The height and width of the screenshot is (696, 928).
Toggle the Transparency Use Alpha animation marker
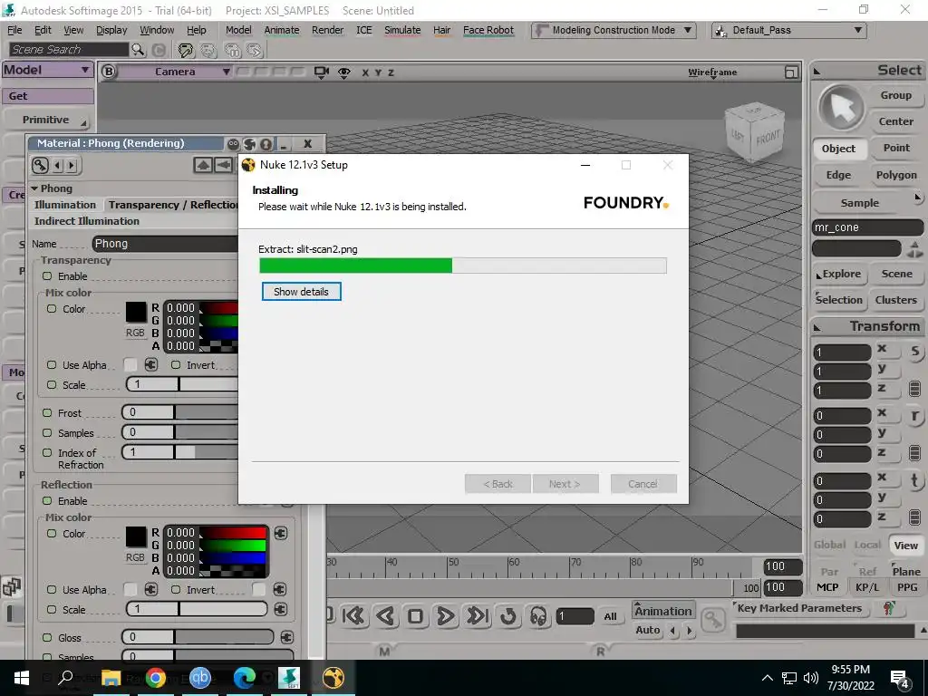click(x=52, y=365)
